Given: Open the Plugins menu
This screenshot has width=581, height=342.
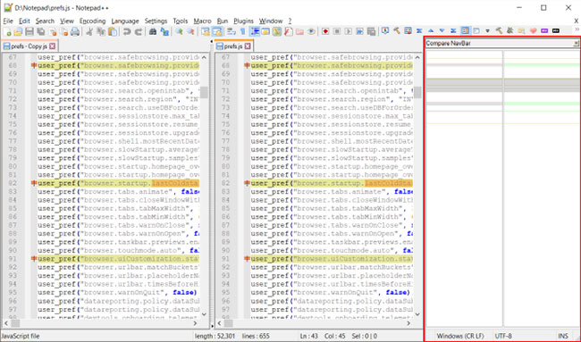Looking at the screenshot, I should point(243,21).
